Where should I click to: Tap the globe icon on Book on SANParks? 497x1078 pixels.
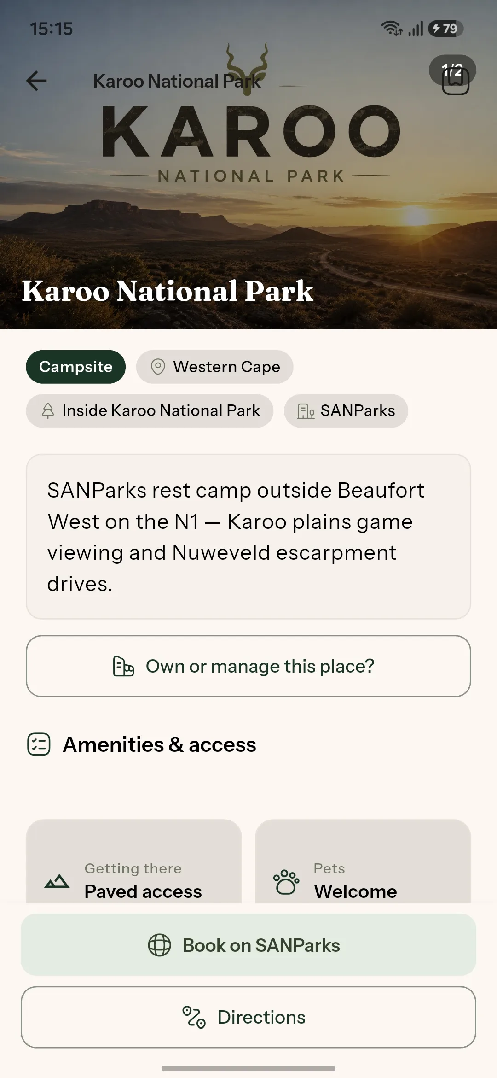coord(159,945)
